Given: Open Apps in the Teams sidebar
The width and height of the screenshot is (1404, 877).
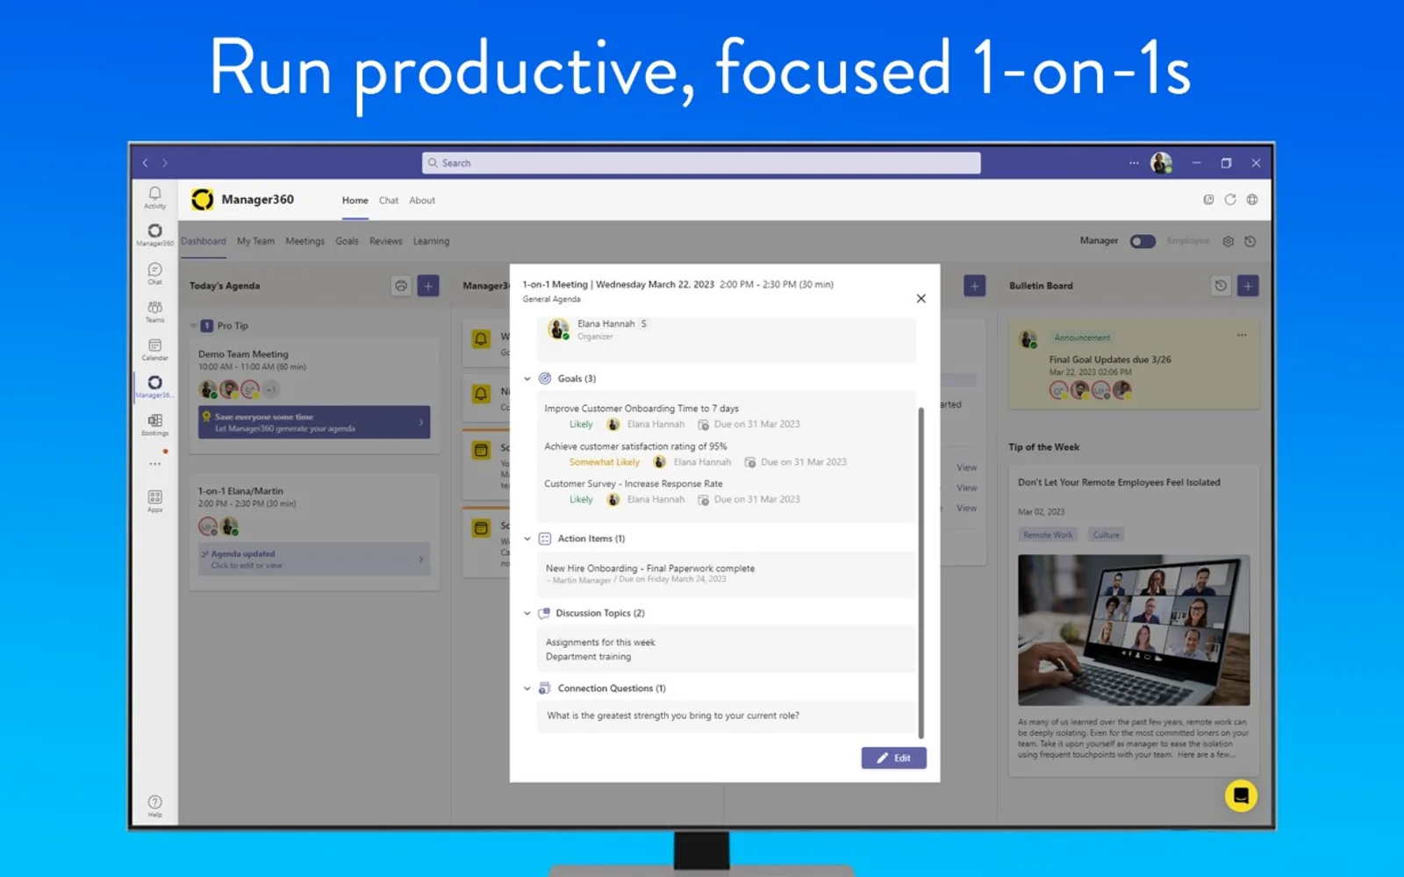Looking at the screenshot, I should coord(154,501).
